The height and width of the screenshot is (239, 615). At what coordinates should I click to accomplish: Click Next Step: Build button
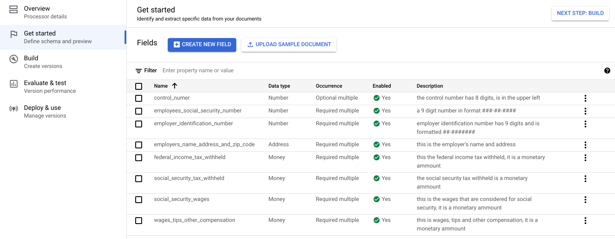coord(580,13)
